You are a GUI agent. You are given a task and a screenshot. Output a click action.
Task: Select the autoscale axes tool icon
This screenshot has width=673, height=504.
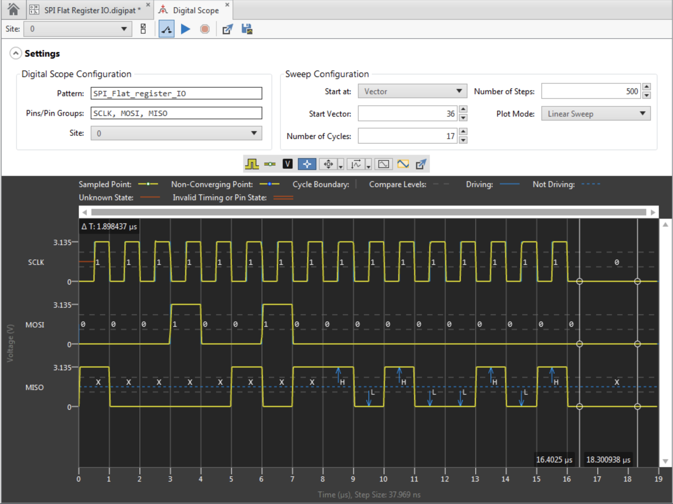click(356, 164)
